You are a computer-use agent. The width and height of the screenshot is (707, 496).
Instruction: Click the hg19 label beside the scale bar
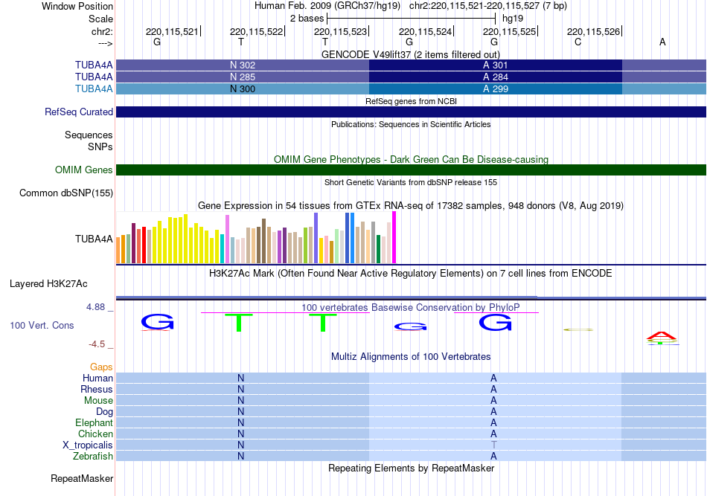pyautogui.click(x=513, y=19)
